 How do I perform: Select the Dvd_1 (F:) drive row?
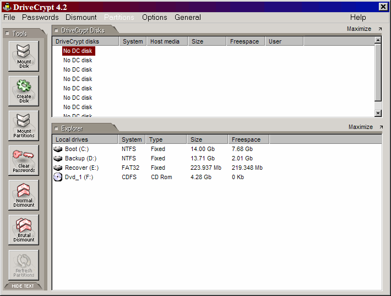click(217, 177)
